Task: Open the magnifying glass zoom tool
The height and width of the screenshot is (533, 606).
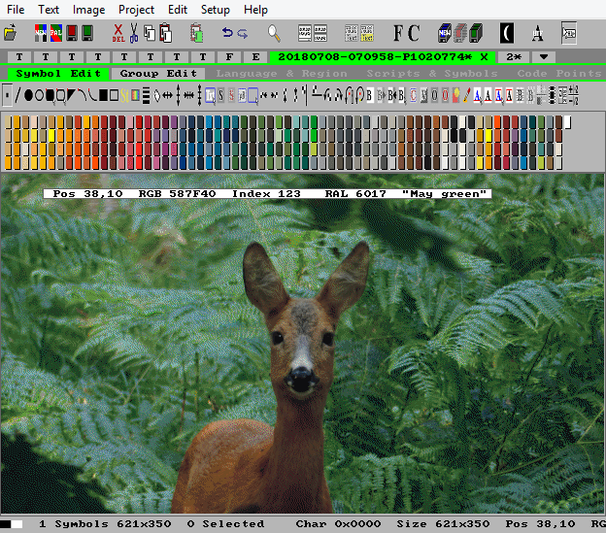Action: point(274,33)
